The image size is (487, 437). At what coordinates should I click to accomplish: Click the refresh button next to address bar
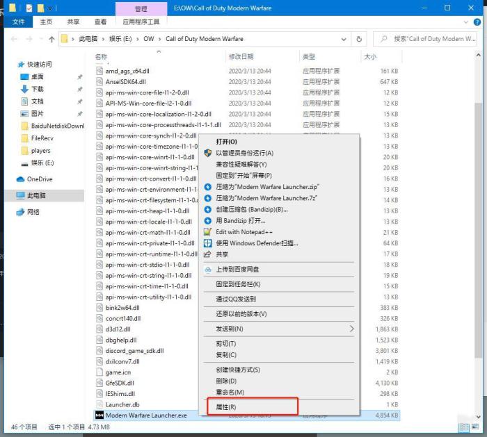(359, 39)
